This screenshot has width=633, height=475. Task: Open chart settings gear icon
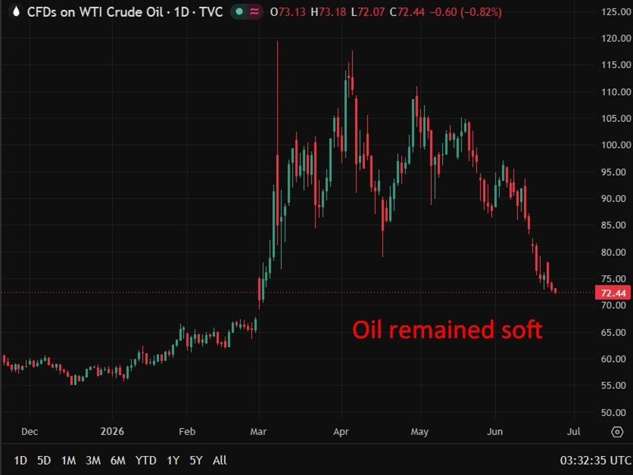tap(617, 432)
